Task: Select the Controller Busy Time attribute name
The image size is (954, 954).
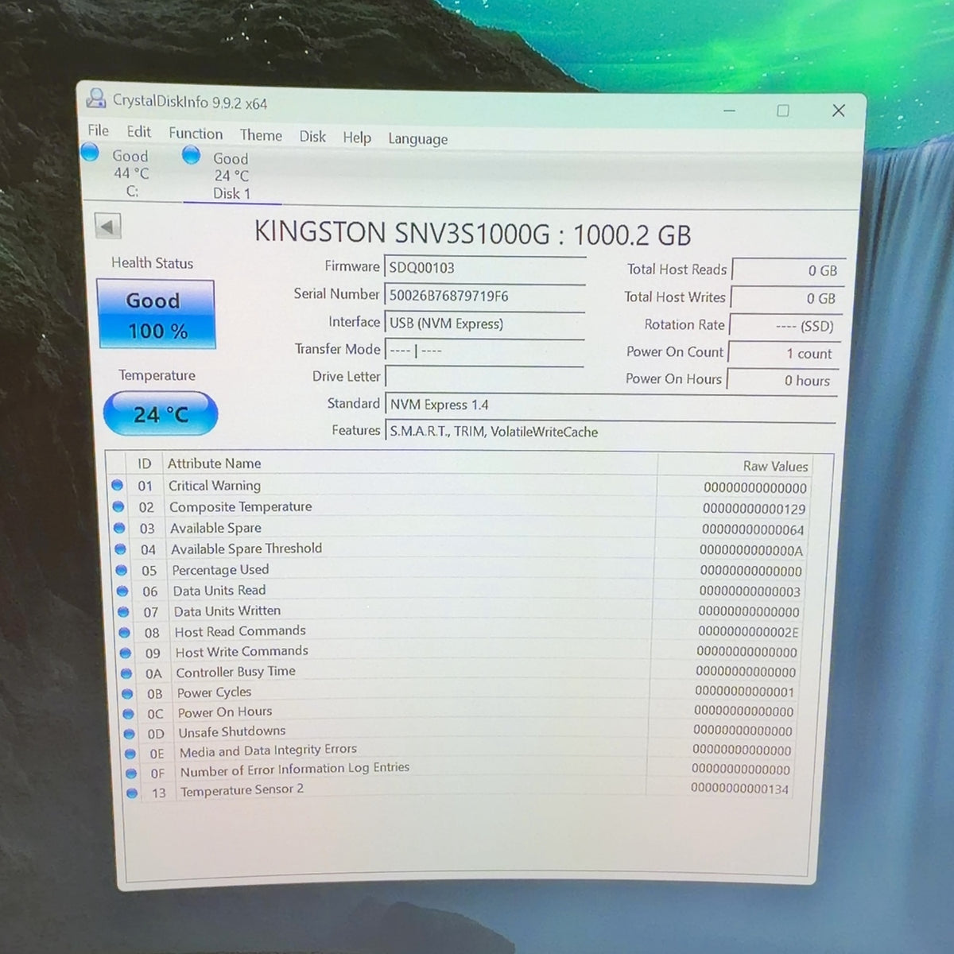Action: (235, 672)
